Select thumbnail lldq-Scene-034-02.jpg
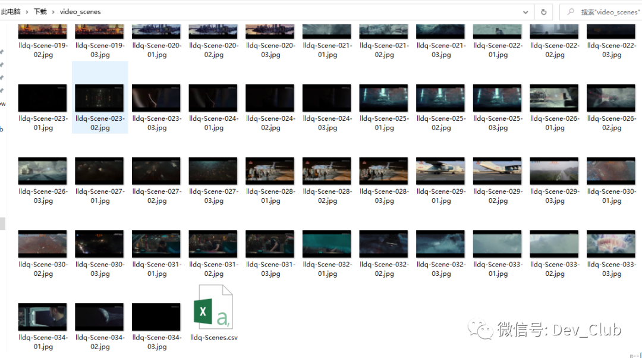The height and width of the screenshot is (358, 642). [99, 316]
